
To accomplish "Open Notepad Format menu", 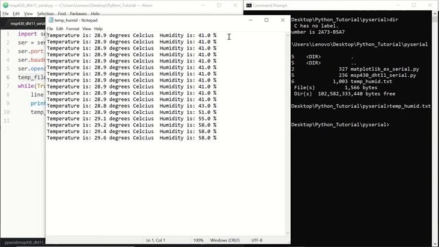I will tap(73, 29).
